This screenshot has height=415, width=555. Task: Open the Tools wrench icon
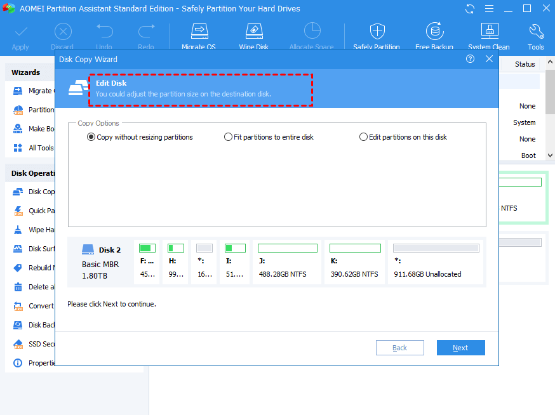click(x=536, y=31)
